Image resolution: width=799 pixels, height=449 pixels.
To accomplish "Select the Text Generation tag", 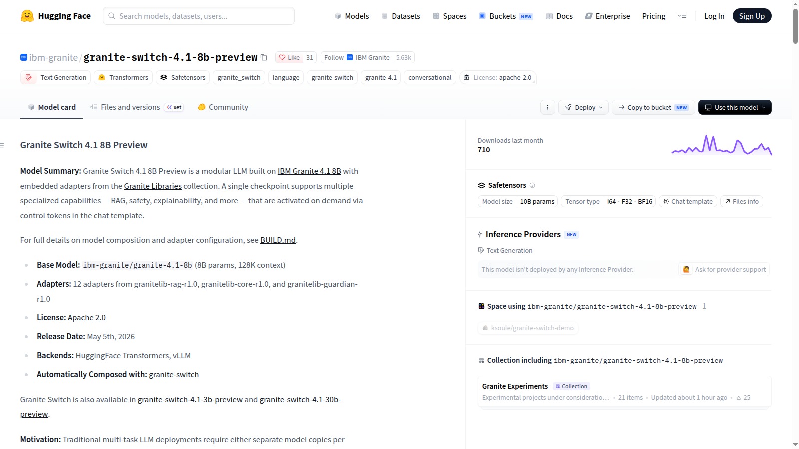I will (x=56, y=78).
